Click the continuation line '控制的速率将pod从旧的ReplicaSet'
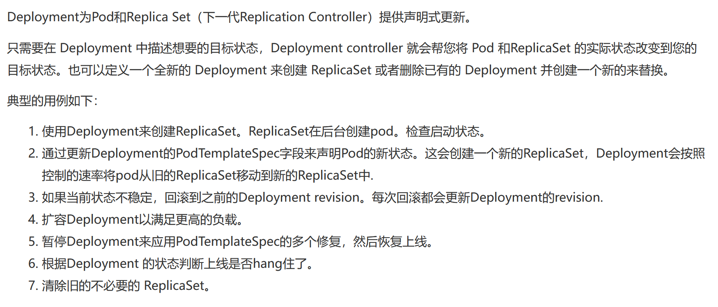Viewport: 718px width, 307px height. click(208, 176)
